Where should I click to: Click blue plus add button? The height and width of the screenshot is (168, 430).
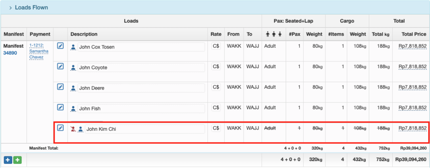pos(8,159)
